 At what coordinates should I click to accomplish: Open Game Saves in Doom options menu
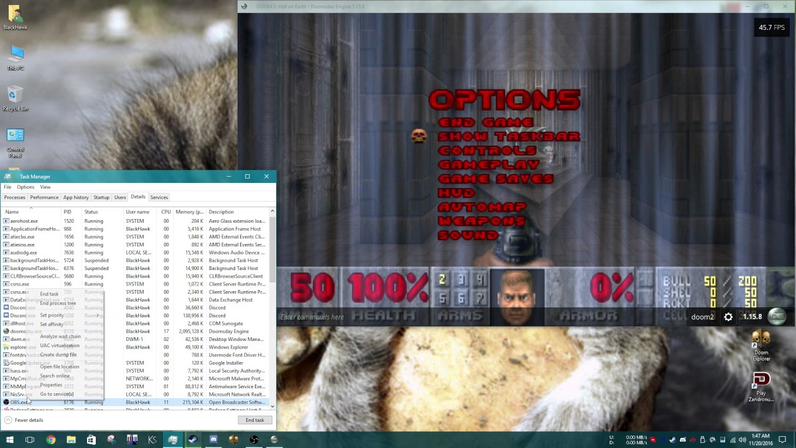[496, 179]
